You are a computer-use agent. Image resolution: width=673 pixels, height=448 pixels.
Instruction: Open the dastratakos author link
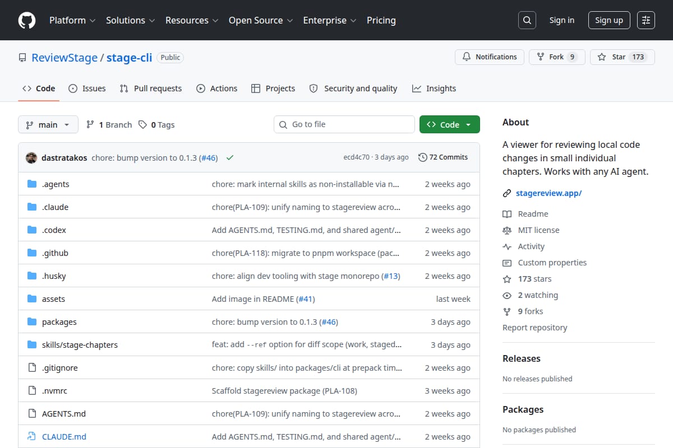tap(64, 157)
